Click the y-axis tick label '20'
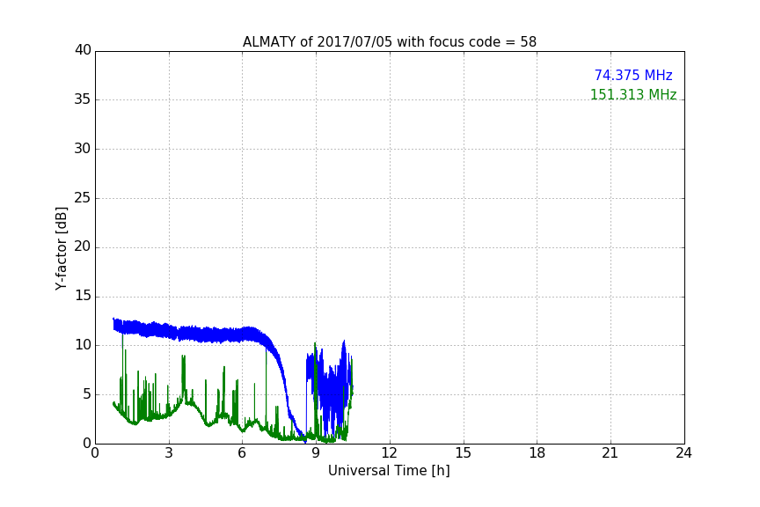Image resolution: width=760 pixels, height=507 pixels. click(x=83, y=247)
